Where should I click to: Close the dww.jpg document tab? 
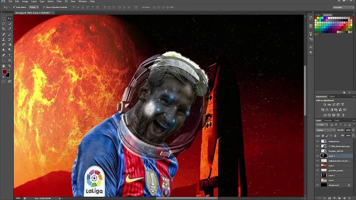(53, 13)
